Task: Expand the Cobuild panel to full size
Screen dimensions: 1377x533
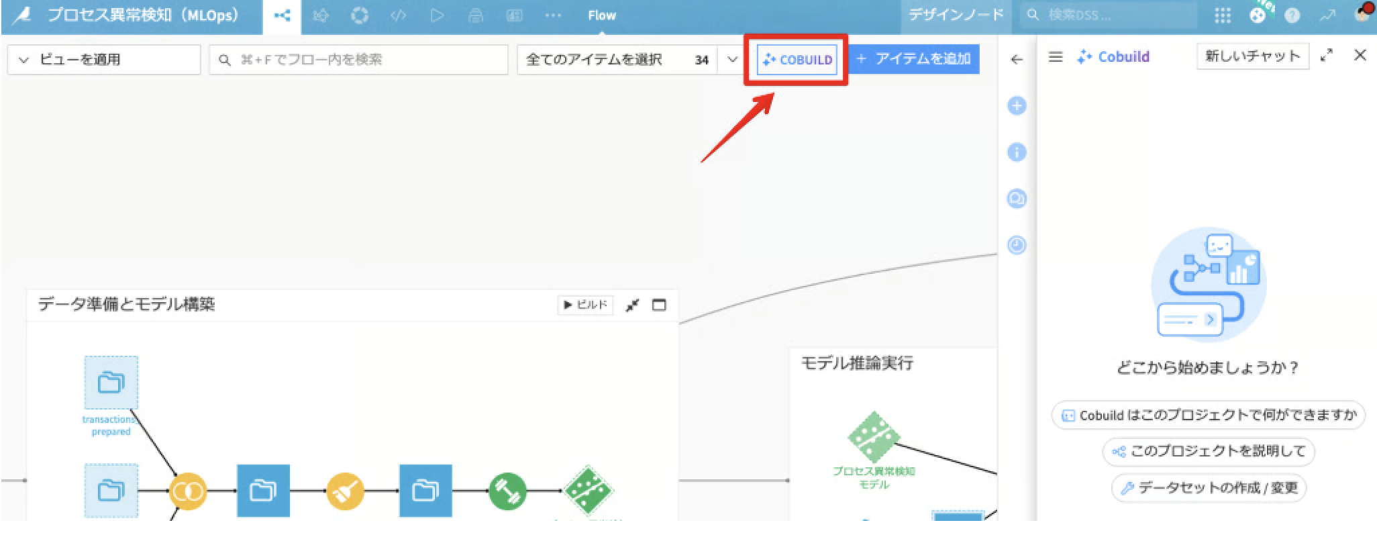Action: pyautogui.click(x=1326, y=56)
